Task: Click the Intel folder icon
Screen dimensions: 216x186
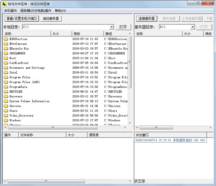Action: click(6, 73)
